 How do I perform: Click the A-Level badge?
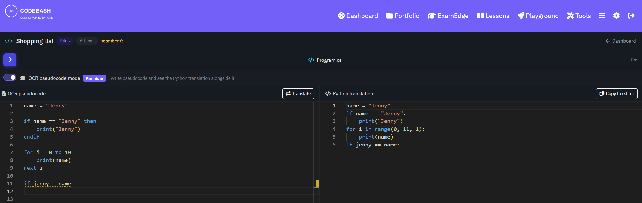point(87,41)
